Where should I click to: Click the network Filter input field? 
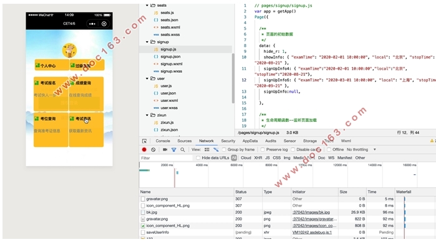click(x=166, y=158)
